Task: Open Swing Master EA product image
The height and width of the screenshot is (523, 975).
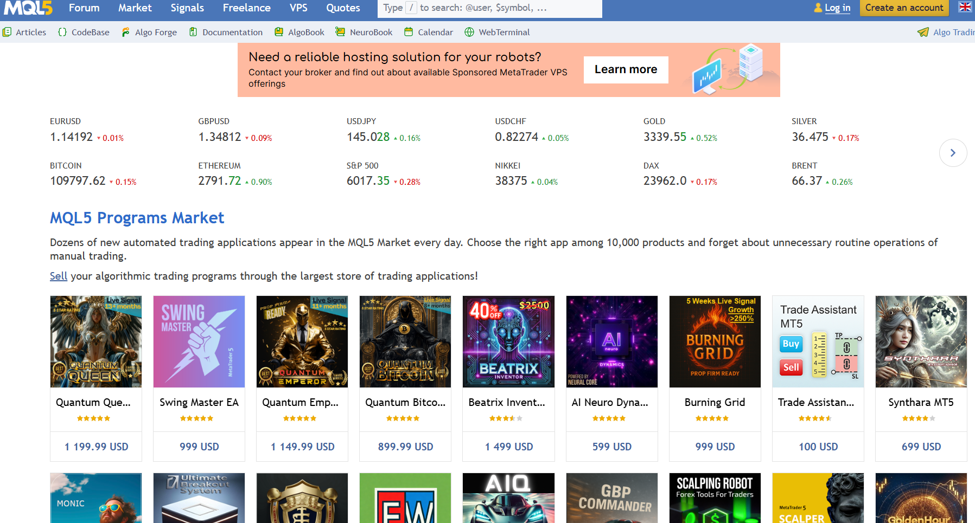Action: (199, 341)
